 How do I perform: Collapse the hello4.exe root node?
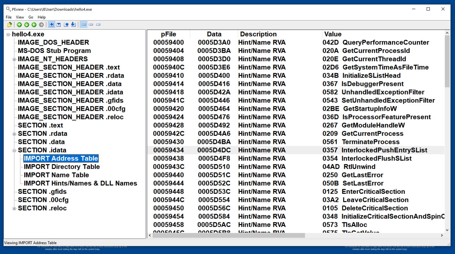click(x=8, y=34)
